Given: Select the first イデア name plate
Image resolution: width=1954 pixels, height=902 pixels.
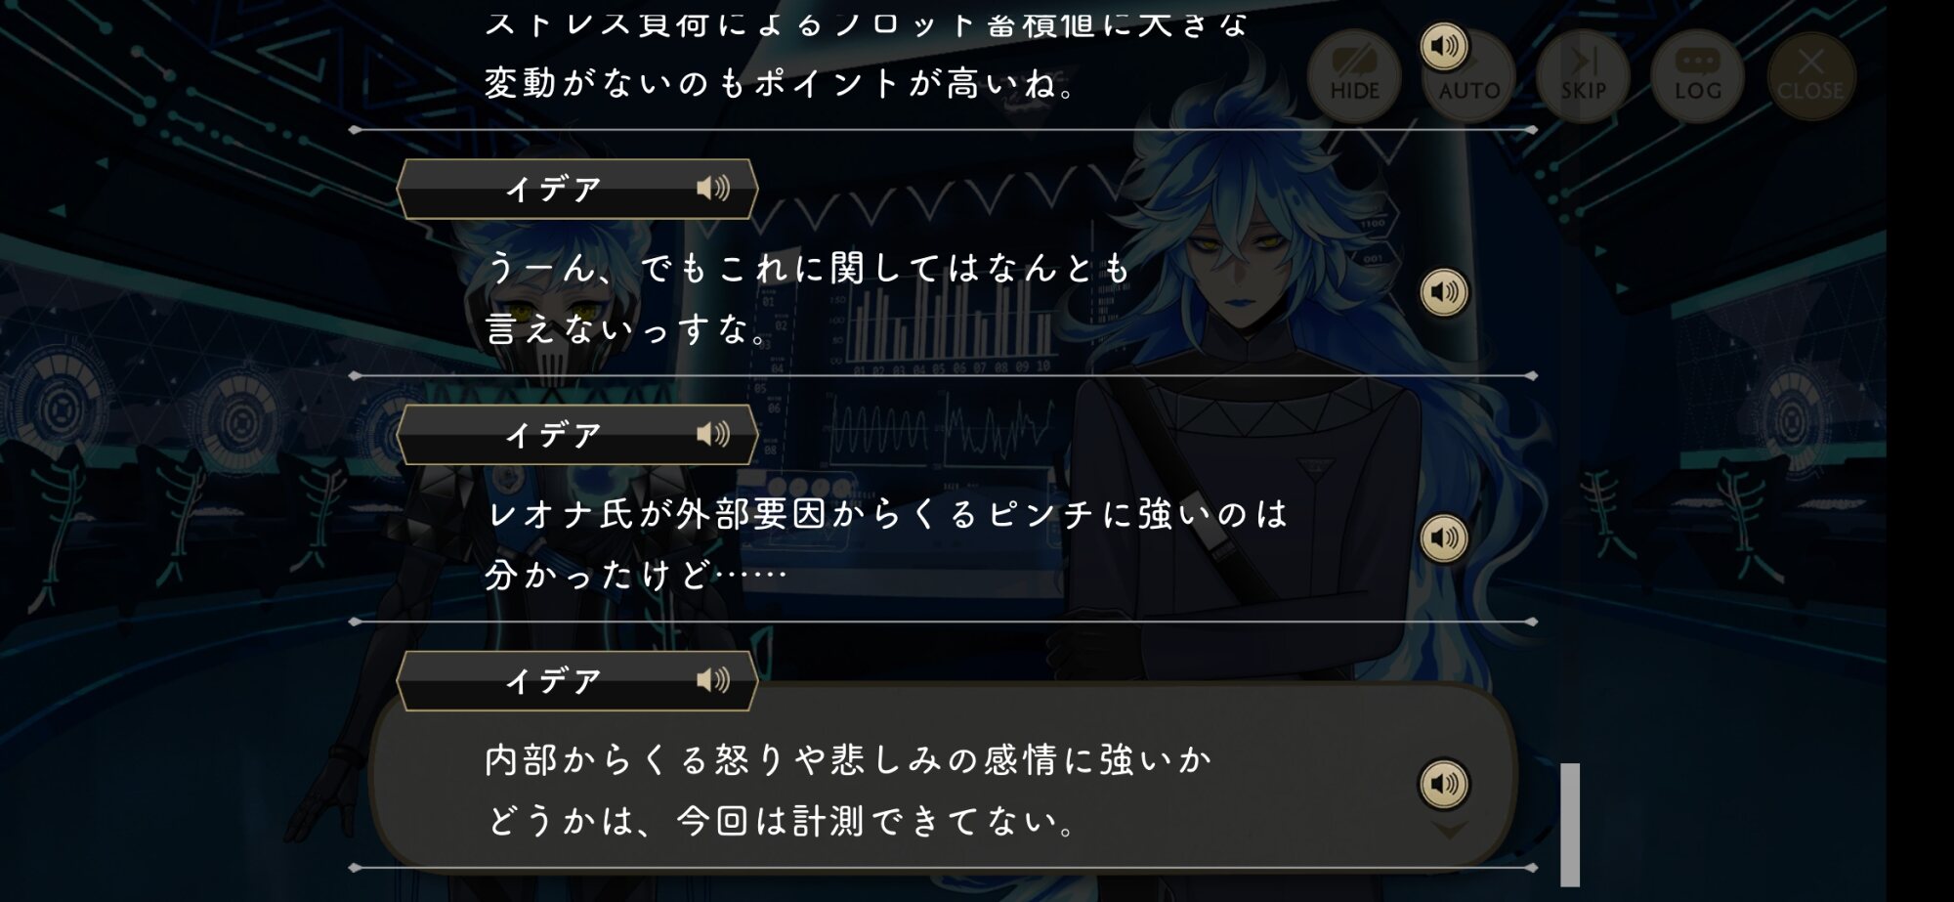Looking at the screenshot, I should click(577, 189).
